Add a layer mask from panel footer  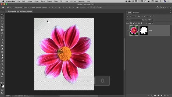point(155,95)
